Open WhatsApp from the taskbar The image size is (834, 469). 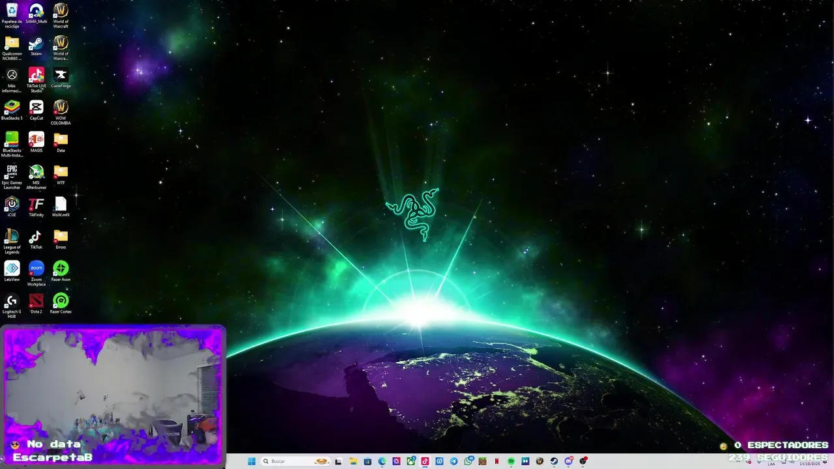(468, 461)
